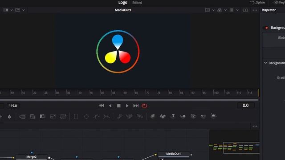This screenshot has width=285, height=160.
Task: Play the composition in reverse
Action: tap(110, 106)
